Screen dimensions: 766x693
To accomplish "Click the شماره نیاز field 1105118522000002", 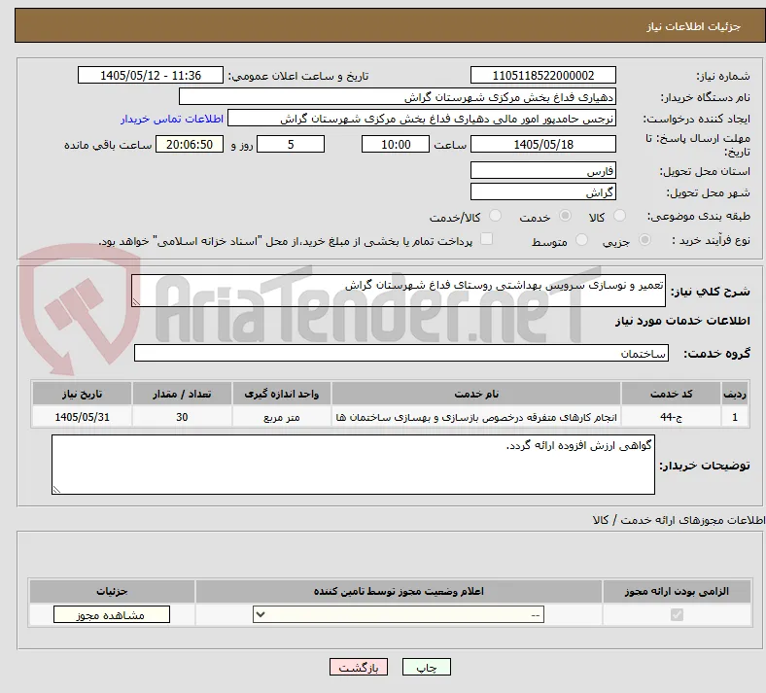I will tap(543, 75).
